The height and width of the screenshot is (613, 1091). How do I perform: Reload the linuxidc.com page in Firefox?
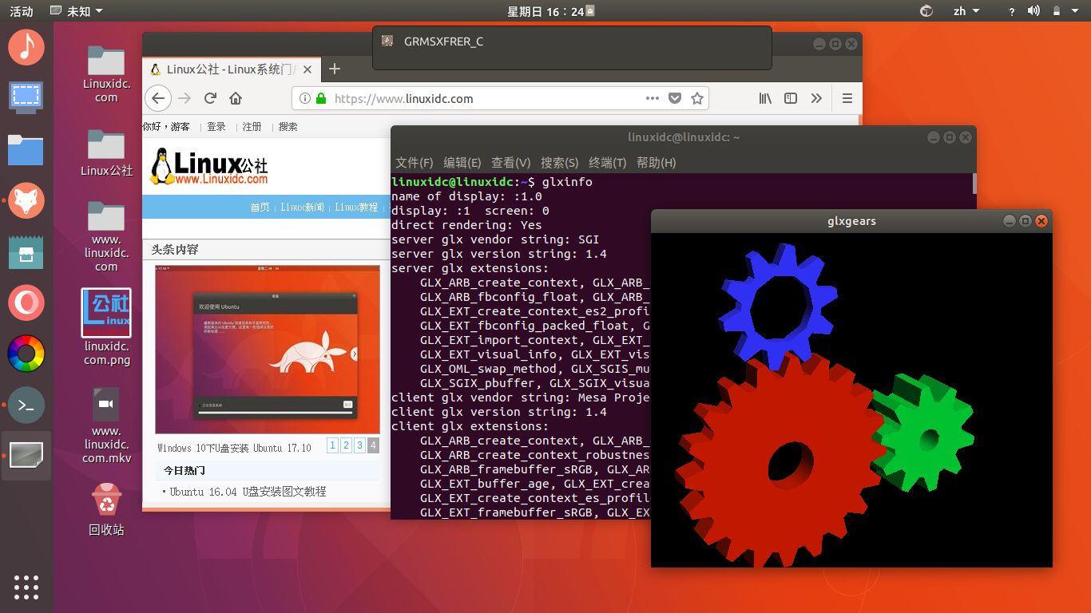210,98
